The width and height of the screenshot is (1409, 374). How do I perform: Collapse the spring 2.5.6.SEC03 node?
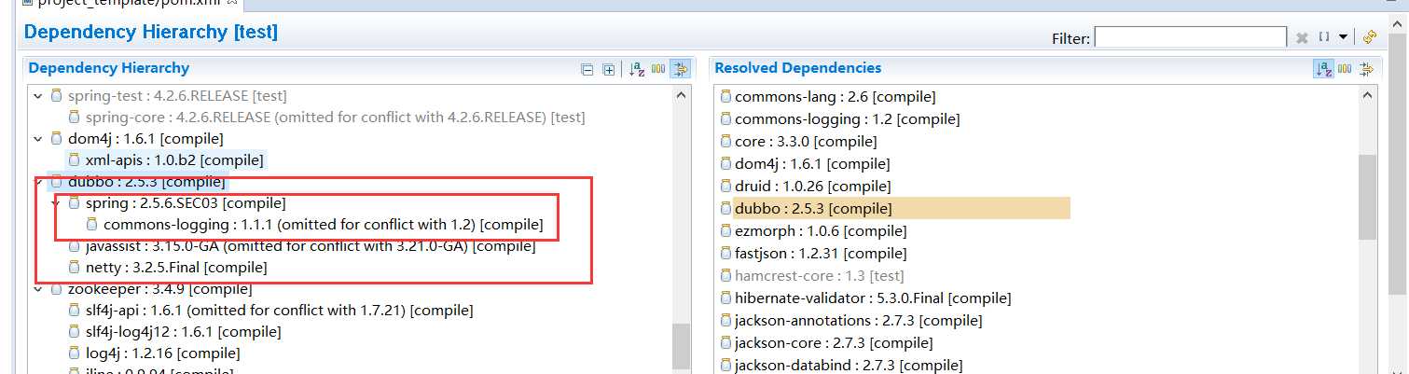click(55, 203)
